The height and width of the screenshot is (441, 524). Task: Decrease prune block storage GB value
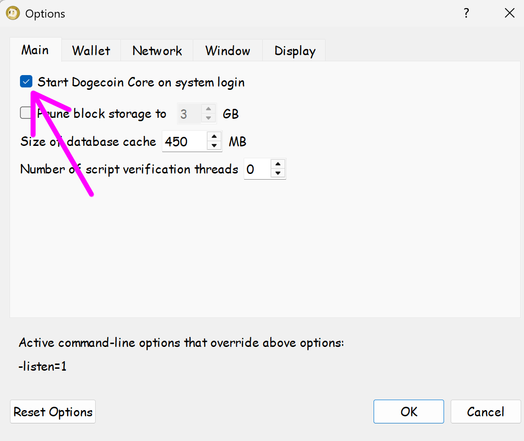coord(208,118)
